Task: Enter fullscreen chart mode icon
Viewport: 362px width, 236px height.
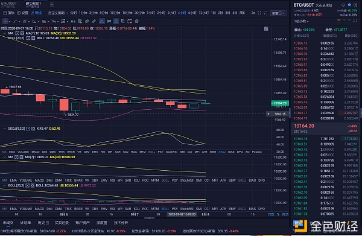Action: [259, 13]
